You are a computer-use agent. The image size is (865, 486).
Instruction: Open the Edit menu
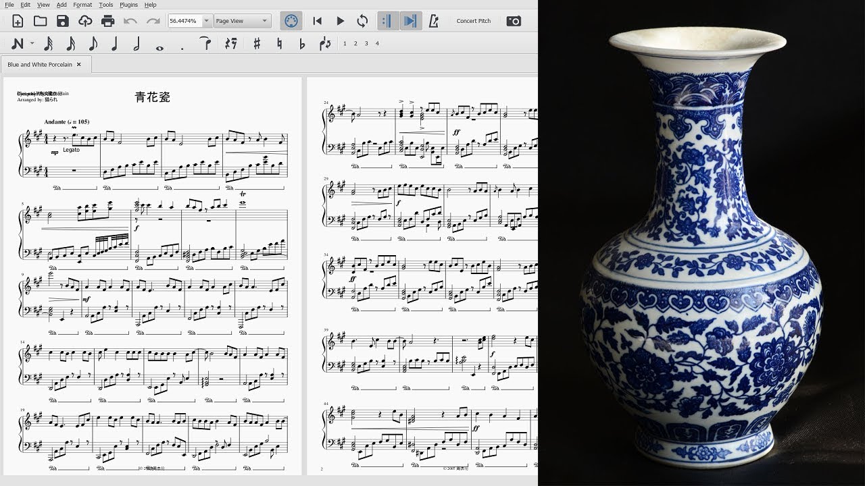(26, 5)
